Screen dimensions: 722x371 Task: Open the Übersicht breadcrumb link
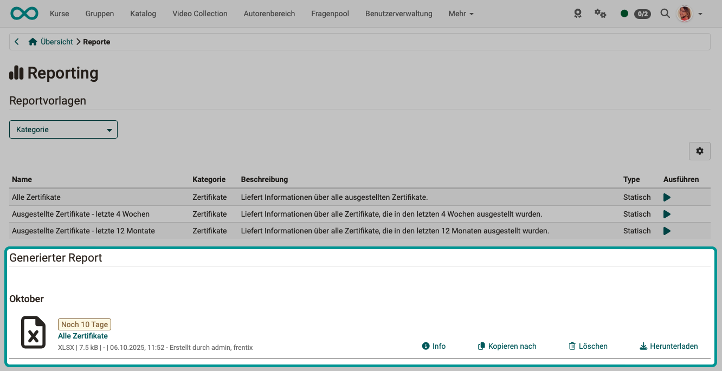56,41
